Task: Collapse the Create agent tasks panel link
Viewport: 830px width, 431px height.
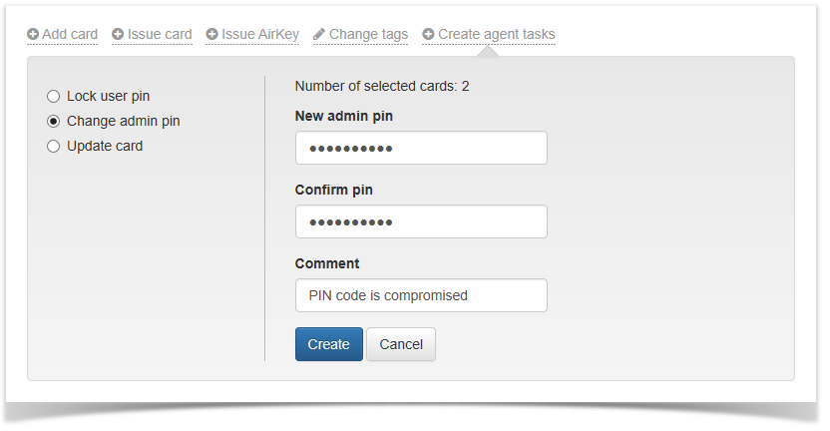Action: tap(496, 35)
